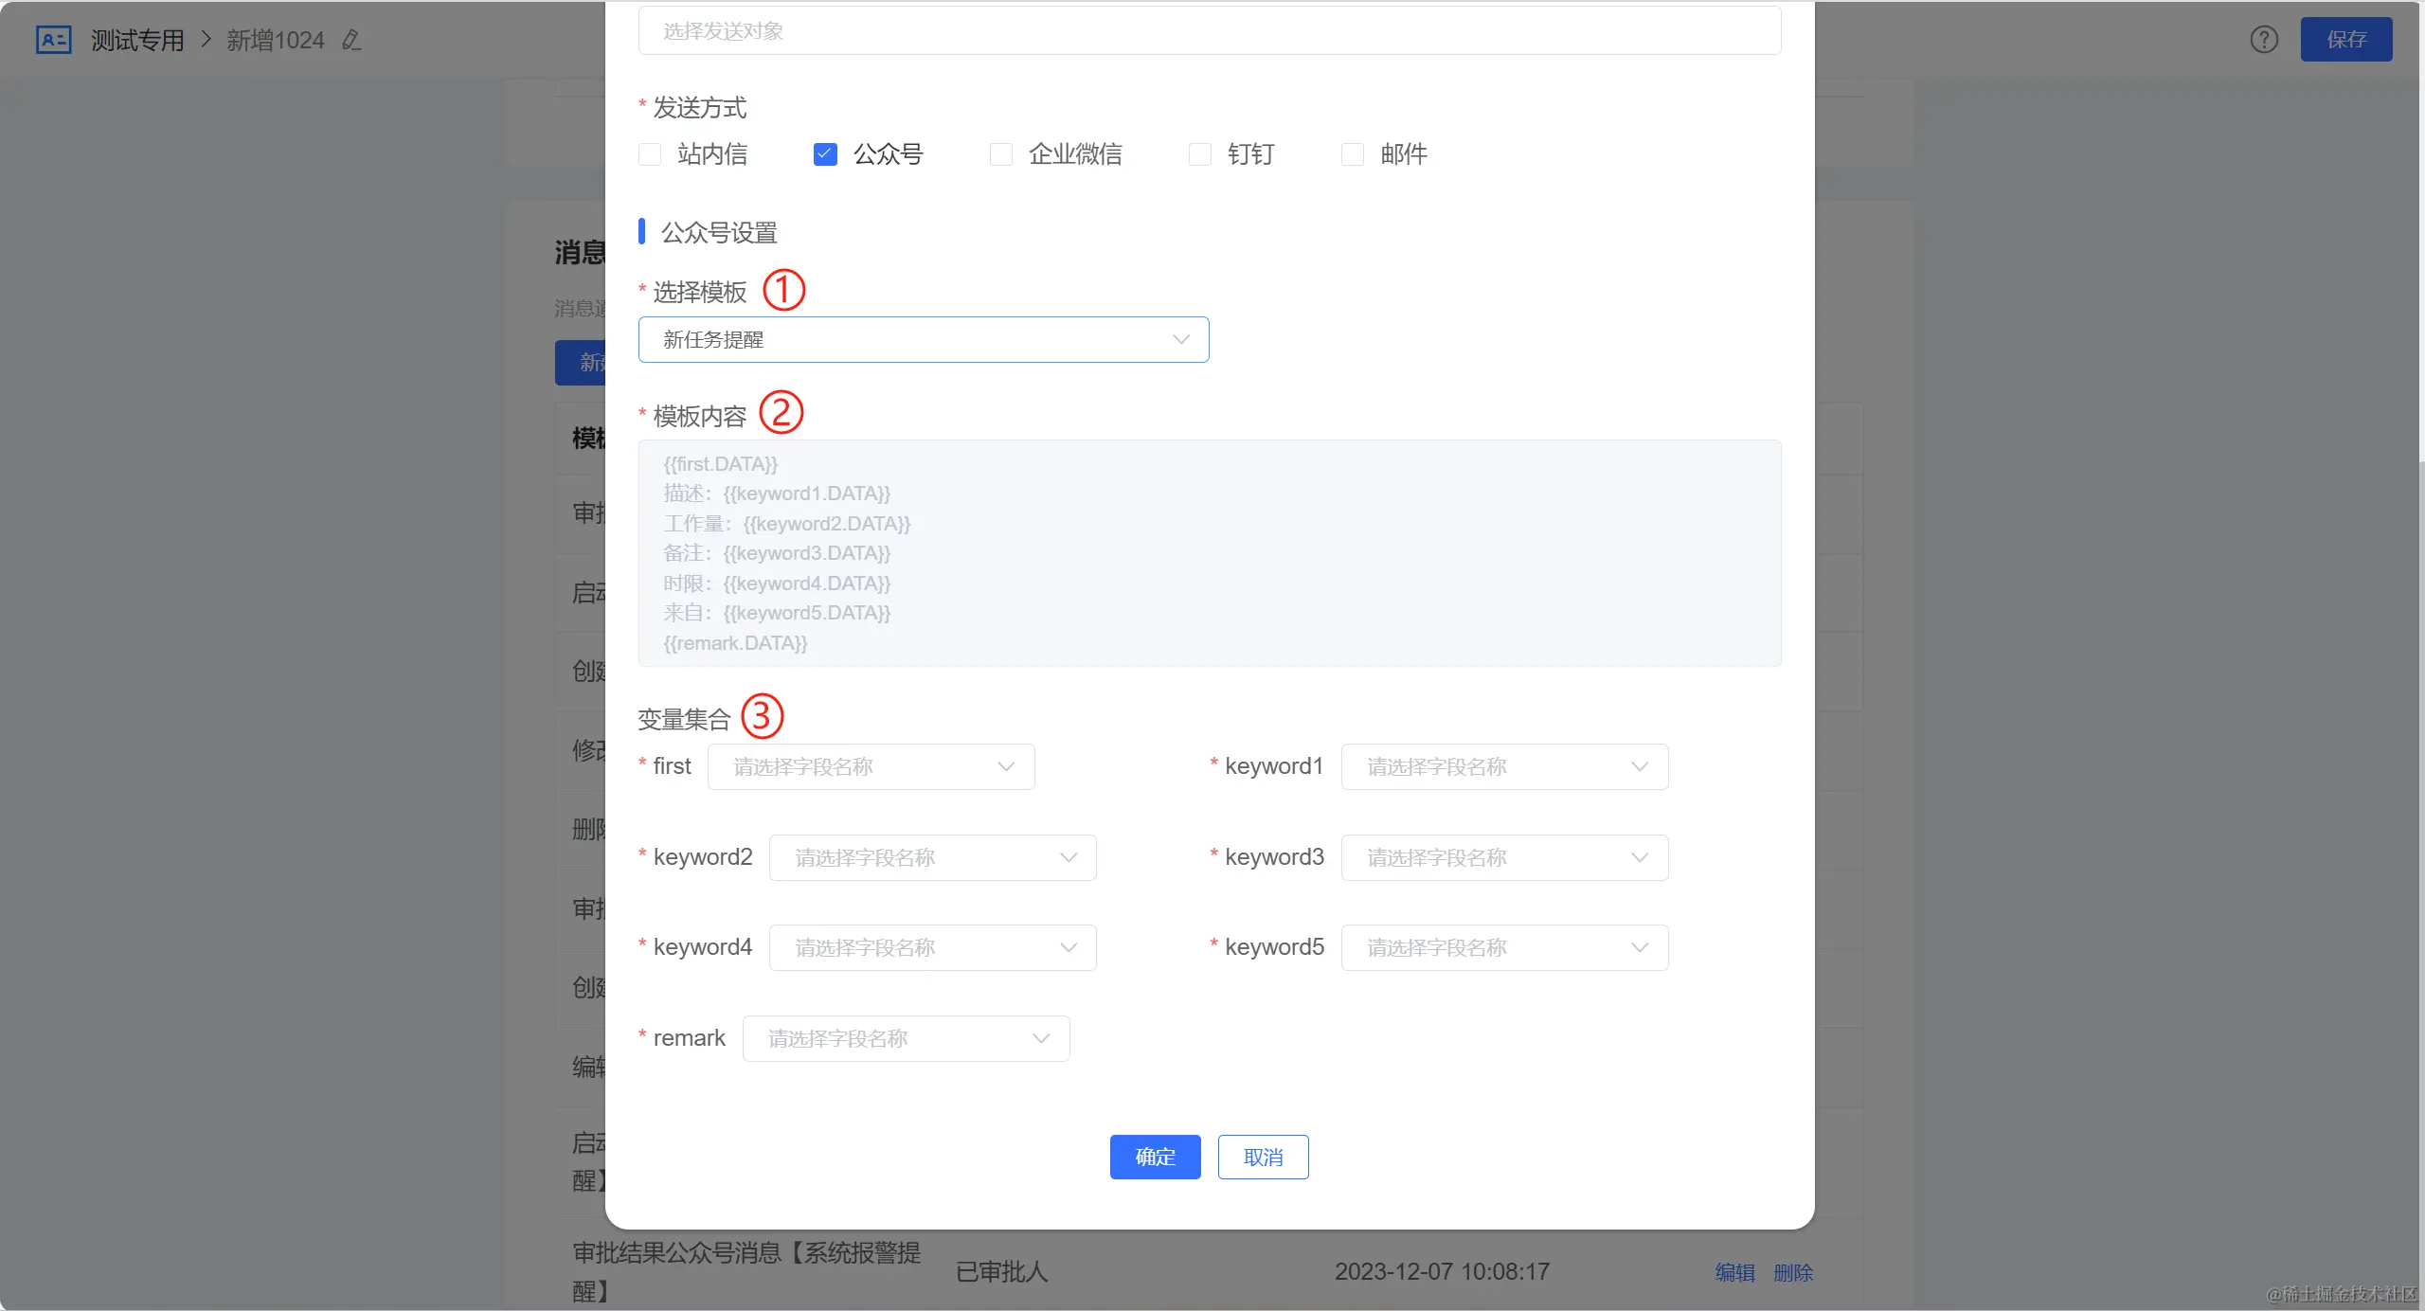This screenshot has height=1311, width=2425.
Task: Click the arrow icon of keyword5 selector
Action: (1640, 948)
